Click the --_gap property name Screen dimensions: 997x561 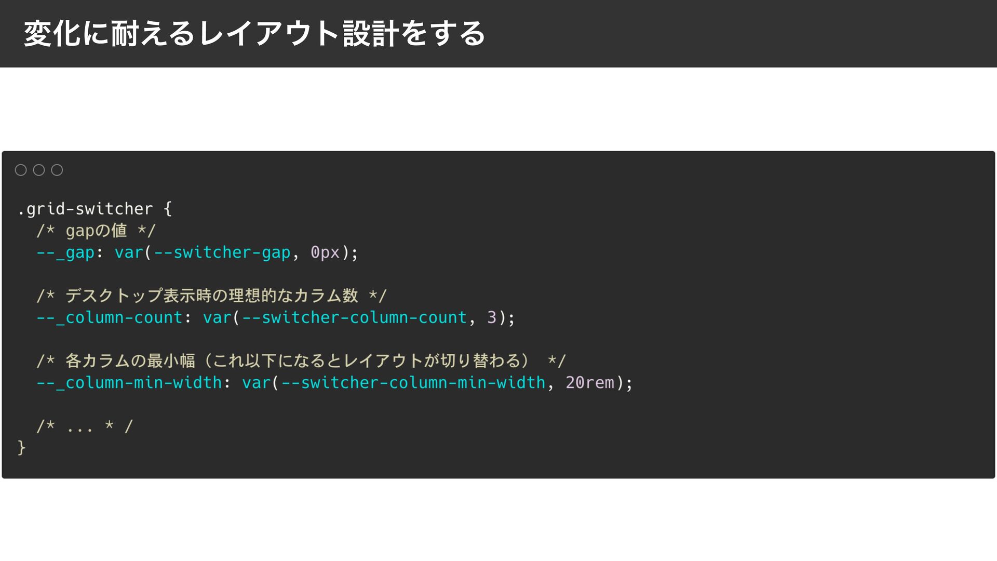pos(65,252)
